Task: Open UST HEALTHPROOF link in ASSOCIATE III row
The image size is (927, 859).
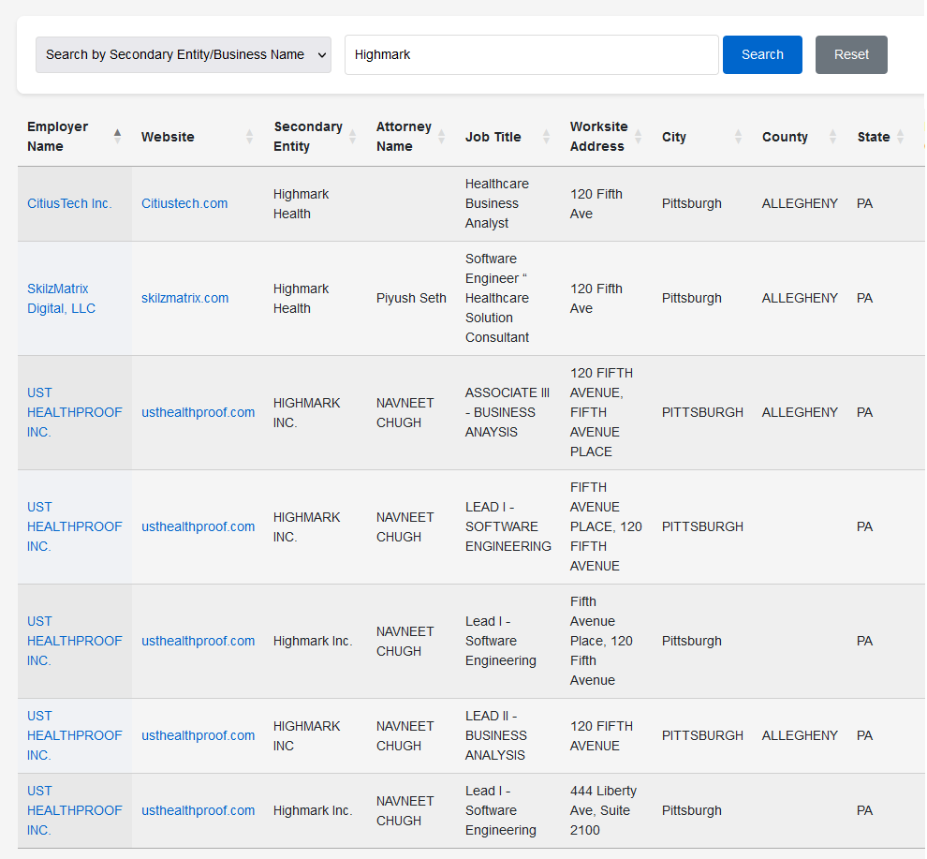Action: point(75,412)
